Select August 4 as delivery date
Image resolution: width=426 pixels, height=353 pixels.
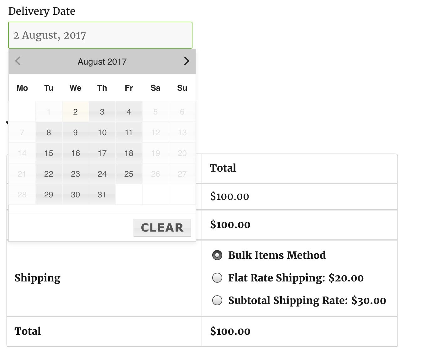click(129, 112)
